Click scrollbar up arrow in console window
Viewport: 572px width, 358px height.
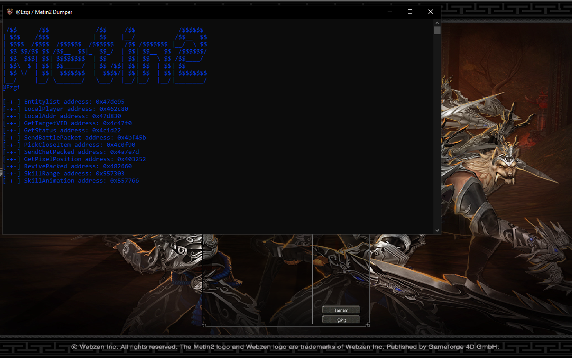[437, 22]
